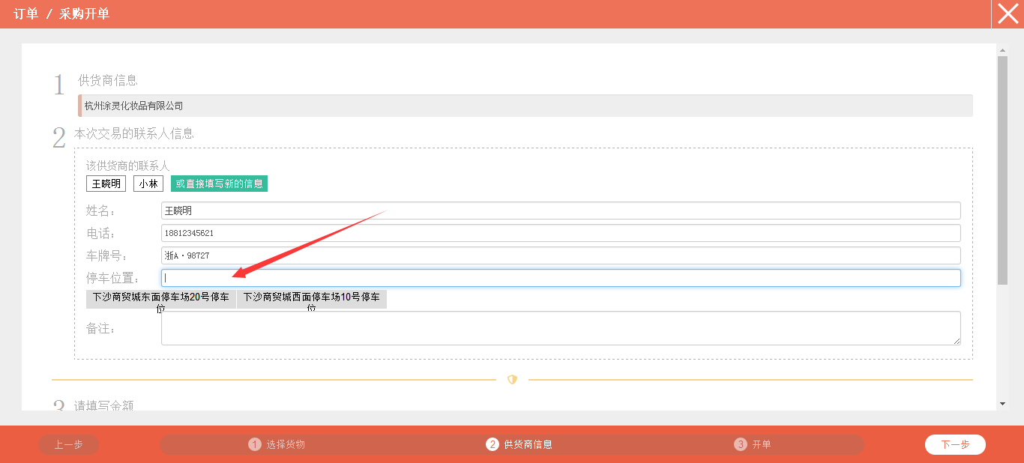Screen dimensions: 1024x463
Task: Click the 电话 number field
Action: [560, 233]
